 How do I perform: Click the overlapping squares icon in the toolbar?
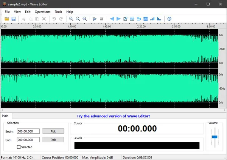click(125, 19)
